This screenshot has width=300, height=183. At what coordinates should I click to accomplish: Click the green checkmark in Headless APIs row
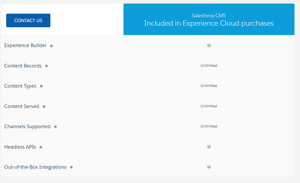pos(209,147)
